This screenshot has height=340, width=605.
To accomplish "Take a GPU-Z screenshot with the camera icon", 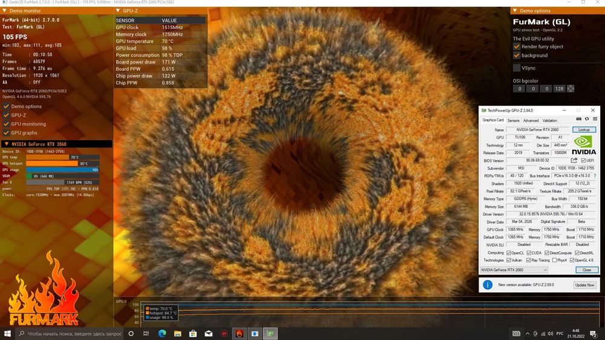I will tap(578, 119).
